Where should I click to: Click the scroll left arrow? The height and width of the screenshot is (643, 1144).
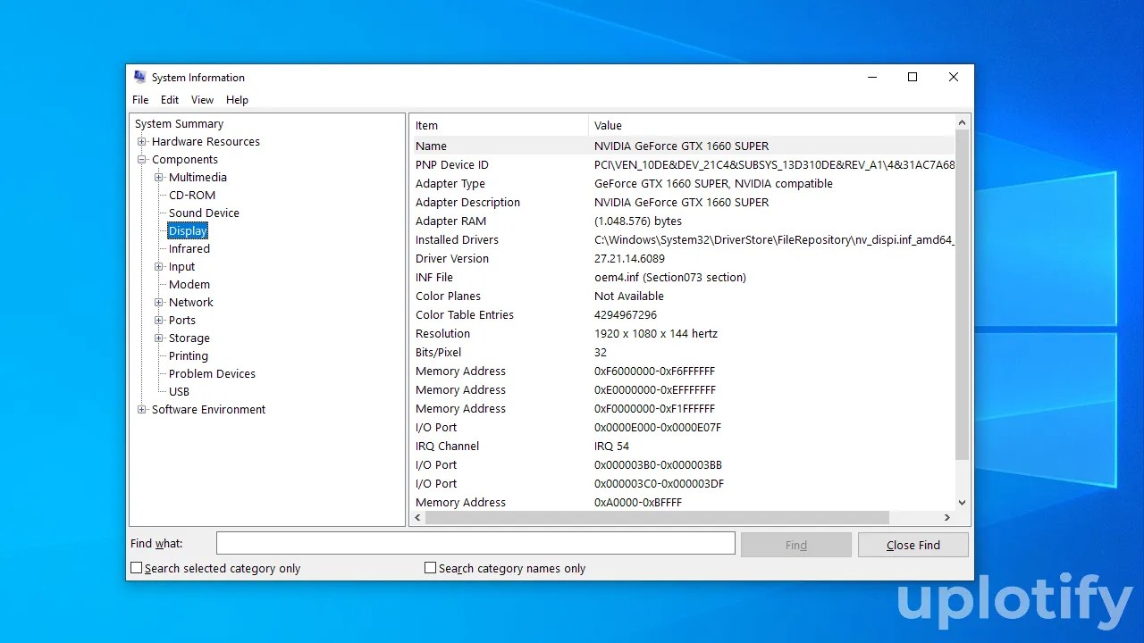click(x=416, y=517)
